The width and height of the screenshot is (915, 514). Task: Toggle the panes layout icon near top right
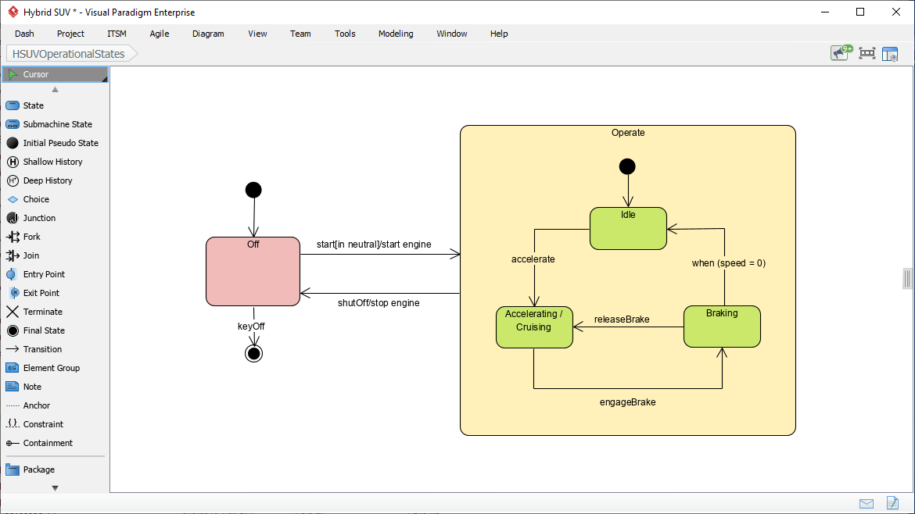click(890, 53)
